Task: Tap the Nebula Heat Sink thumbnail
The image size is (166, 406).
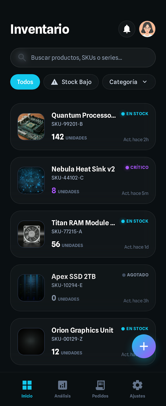Action: (31, 180)
